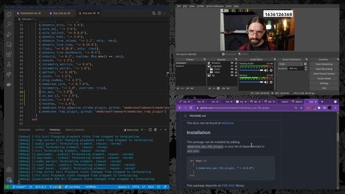Open the browser's three-dot menu
Screen dimensions: 345x194
(335, 108)
